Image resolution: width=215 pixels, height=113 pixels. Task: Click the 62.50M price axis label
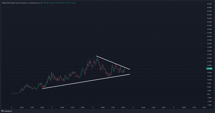209,4
